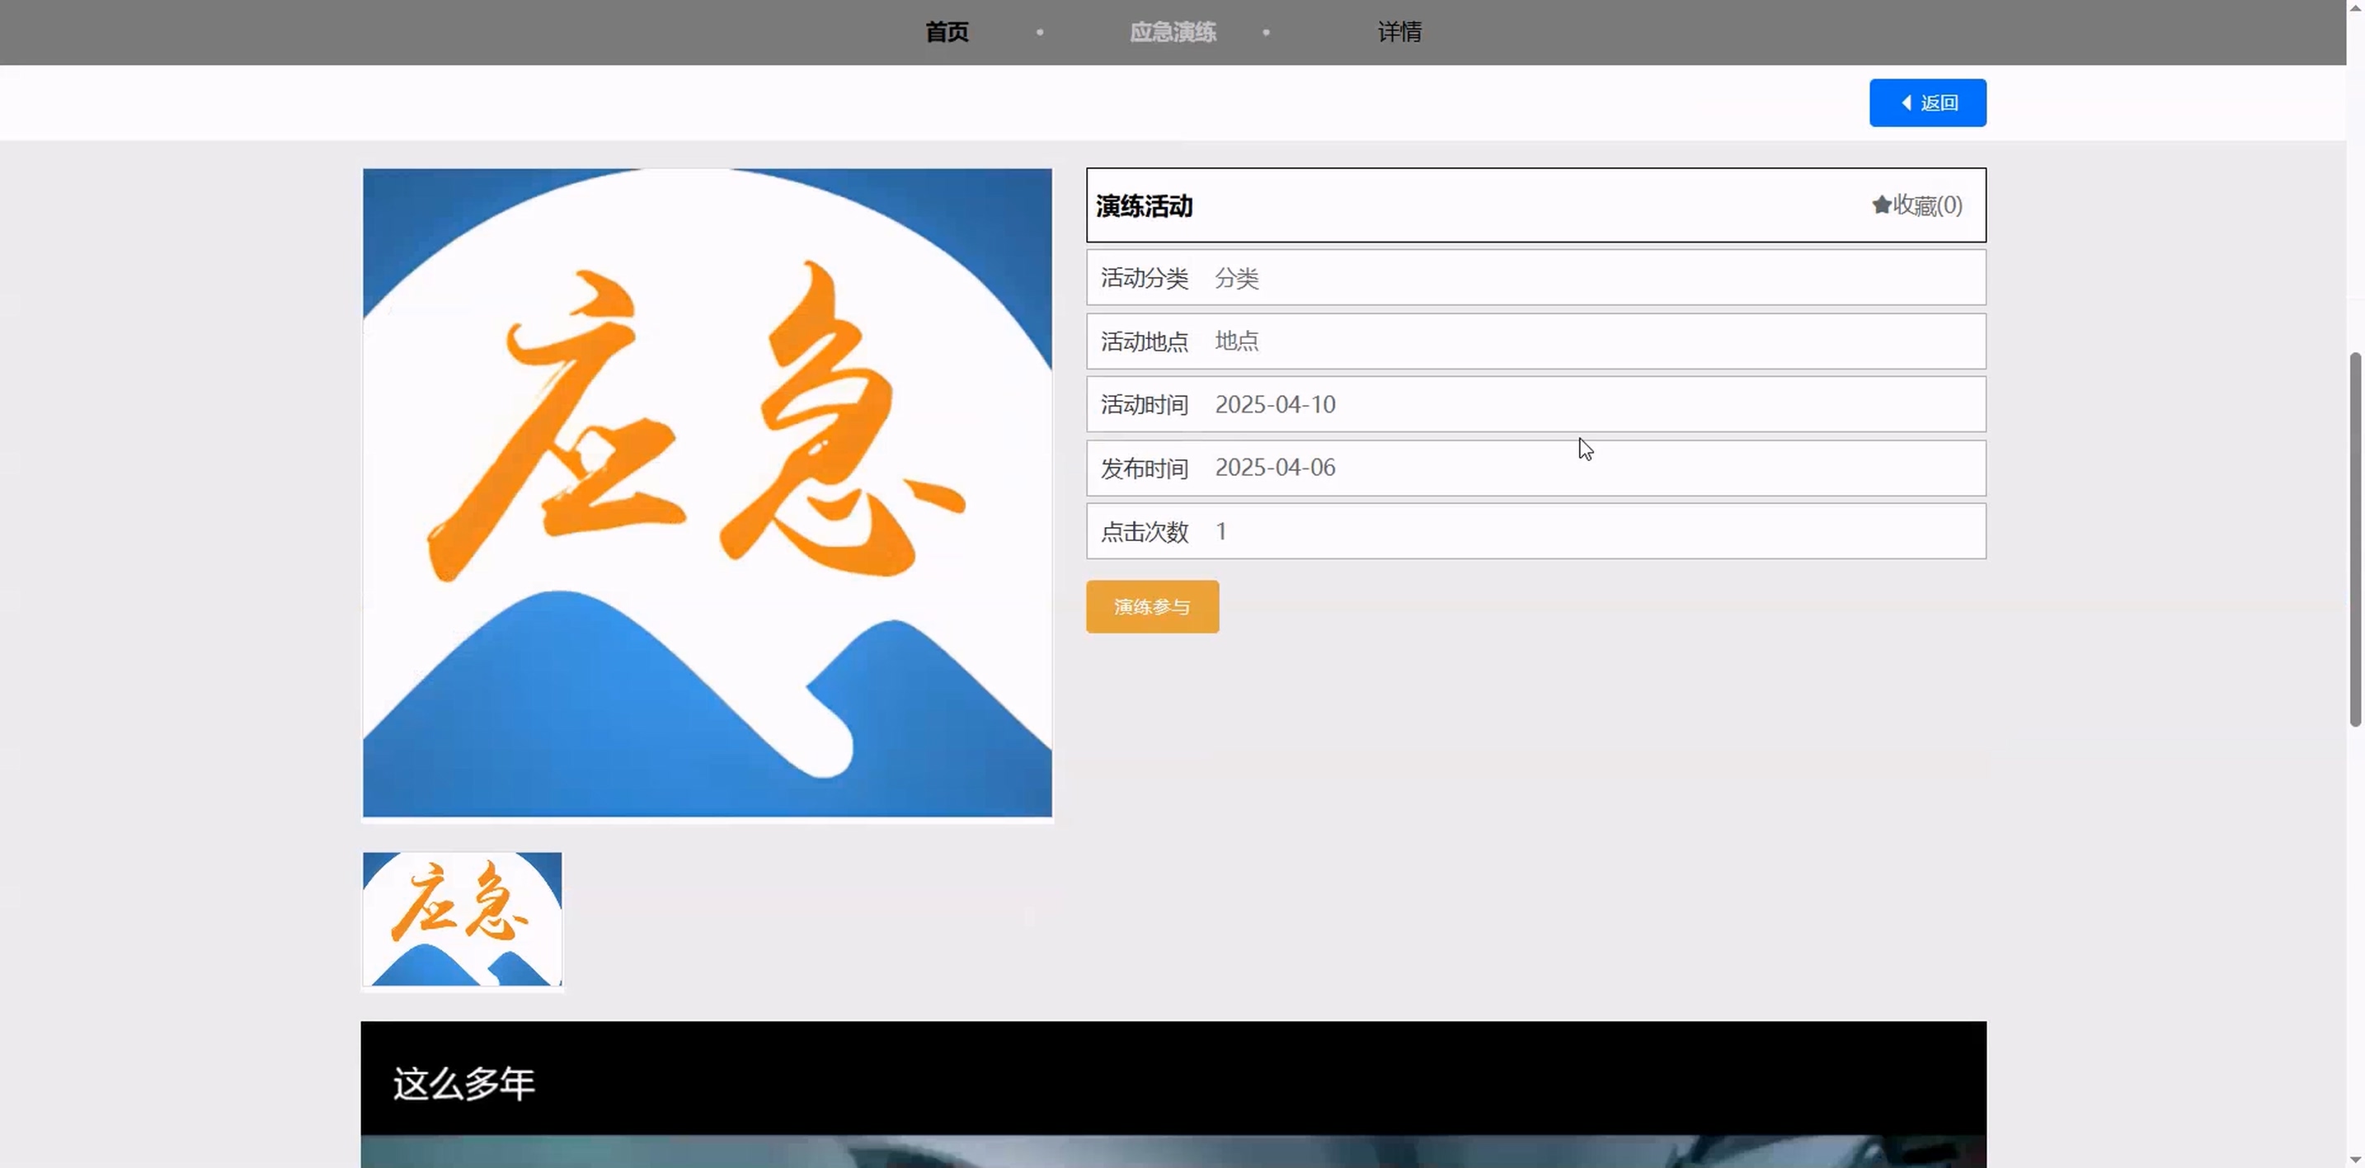
Task: Click the blue 返回 button
Action: point(1927,103)
